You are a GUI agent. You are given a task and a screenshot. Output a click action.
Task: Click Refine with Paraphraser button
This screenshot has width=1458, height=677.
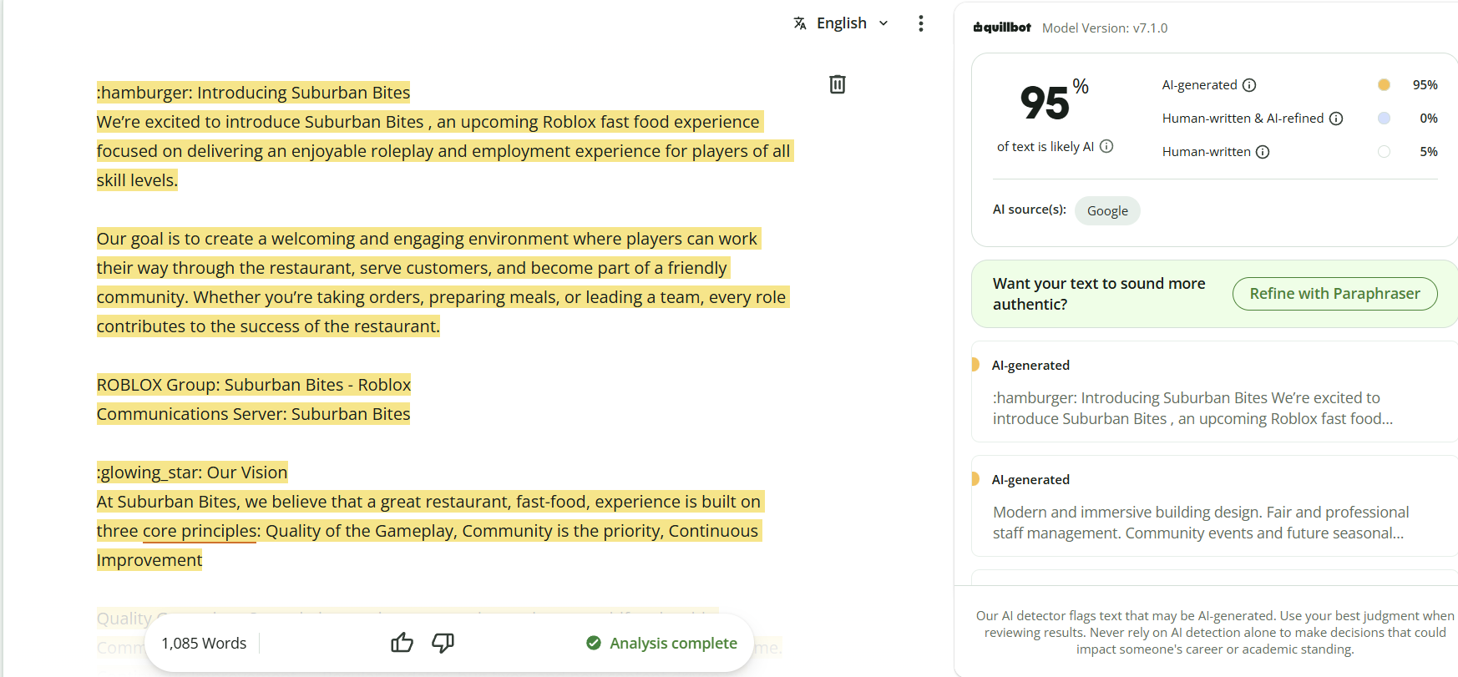click(1334, 294)
